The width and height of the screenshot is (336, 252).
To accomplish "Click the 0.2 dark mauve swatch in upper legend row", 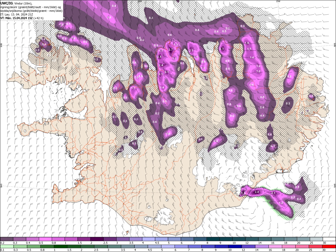I will [x=7, y=239].
